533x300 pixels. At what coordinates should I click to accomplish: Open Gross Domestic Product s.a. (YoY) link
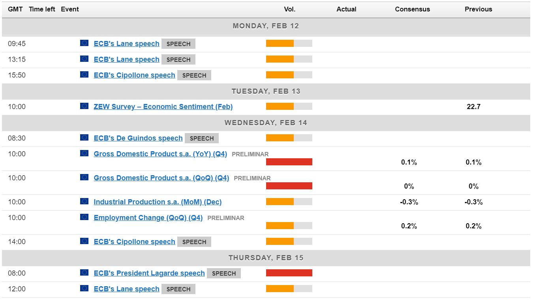coord(160,154)
